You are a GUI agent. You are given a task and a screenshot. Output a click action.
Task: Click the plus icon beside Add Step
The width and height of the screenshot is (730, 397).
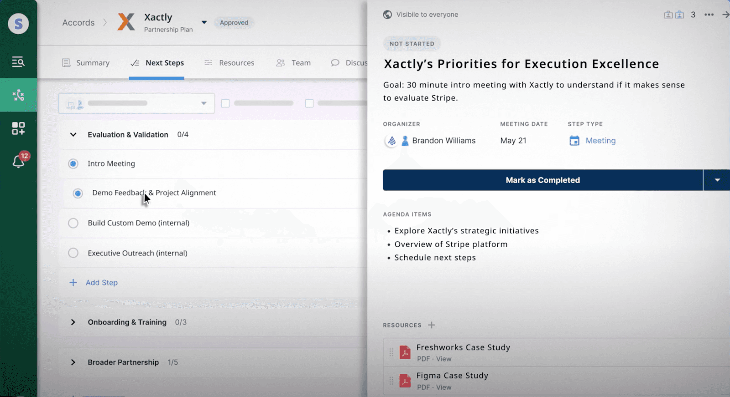click(73, 283)
